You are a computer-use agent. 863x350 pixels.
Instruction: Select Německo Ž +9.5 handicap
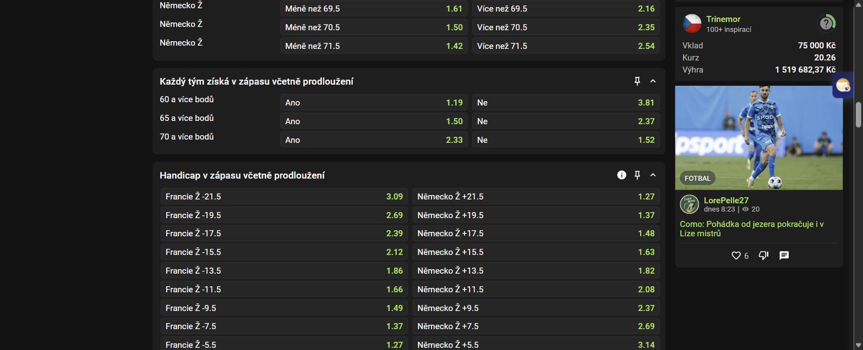point(536,308)
